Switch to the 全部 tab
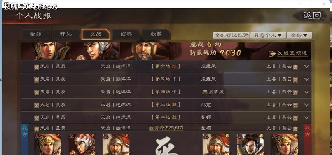The width and height of the screenshot is (332, 155). (35, 34)
